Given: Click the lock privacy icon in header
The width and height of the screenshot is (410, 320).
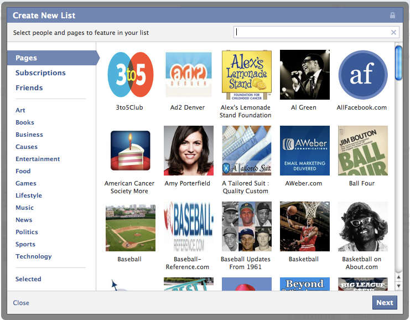Looking at the screenshot, I should [x=392, y=15].
